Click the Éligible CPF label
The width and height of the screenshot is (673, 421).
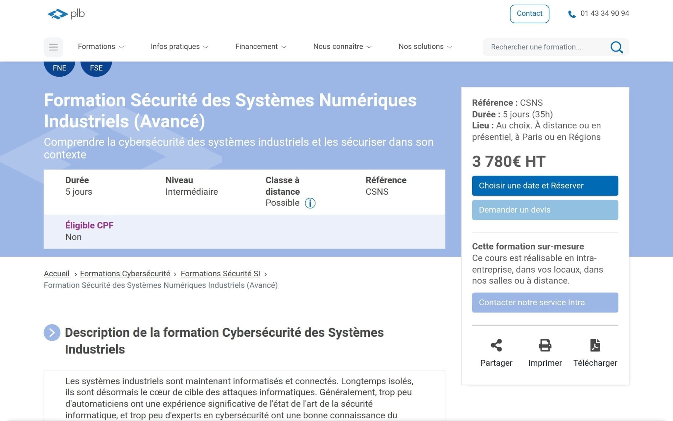(x=89, y=225)
